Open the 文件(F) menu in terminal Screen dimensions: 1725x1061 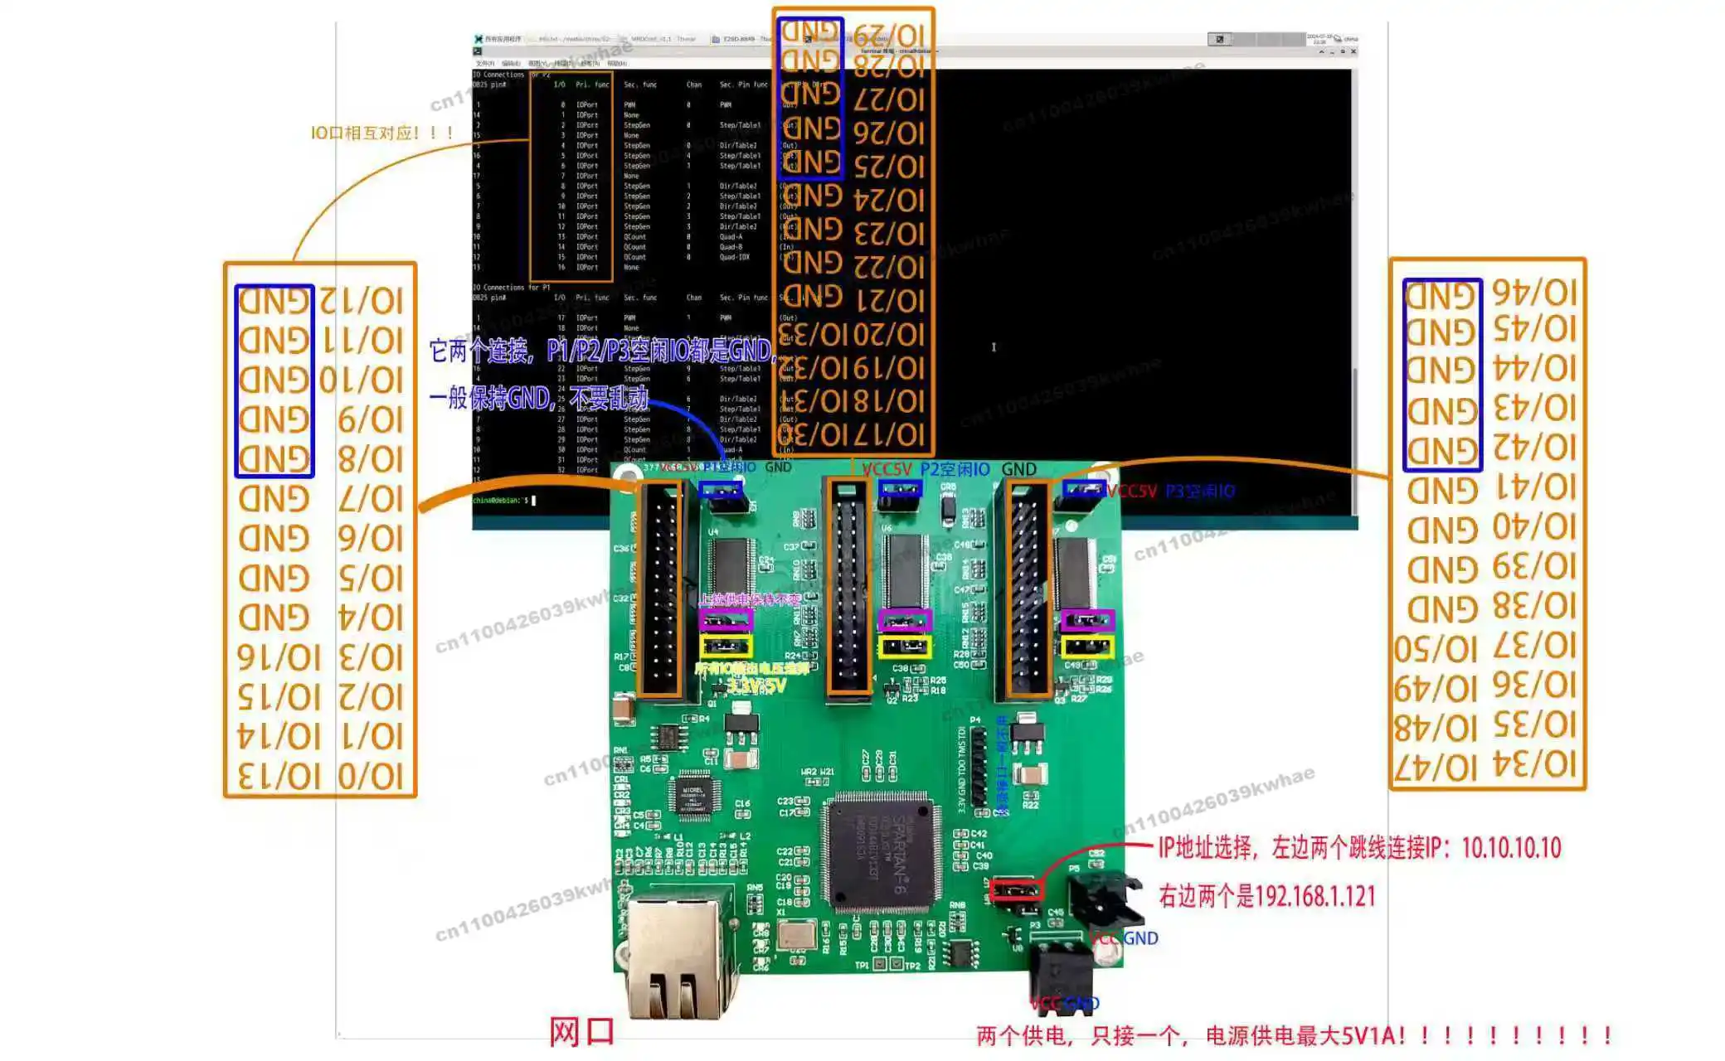485,63
